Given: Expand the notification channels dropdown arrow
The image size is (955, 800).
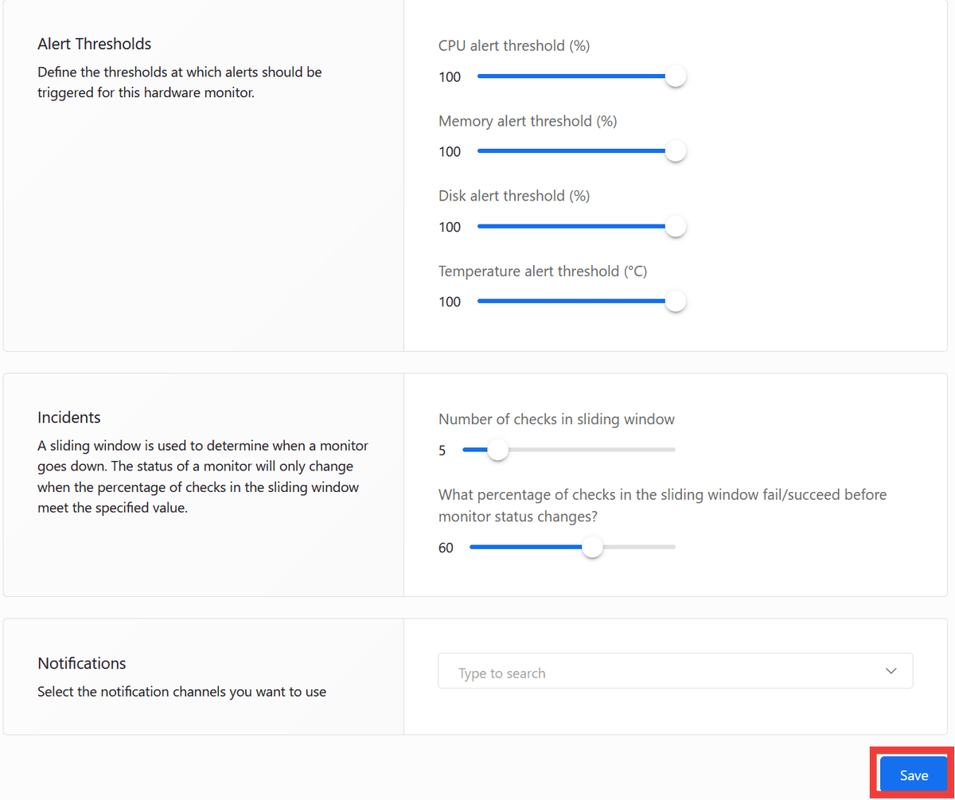Looking at the screenshot, I should pyautogui.click(x=891, y=671).
